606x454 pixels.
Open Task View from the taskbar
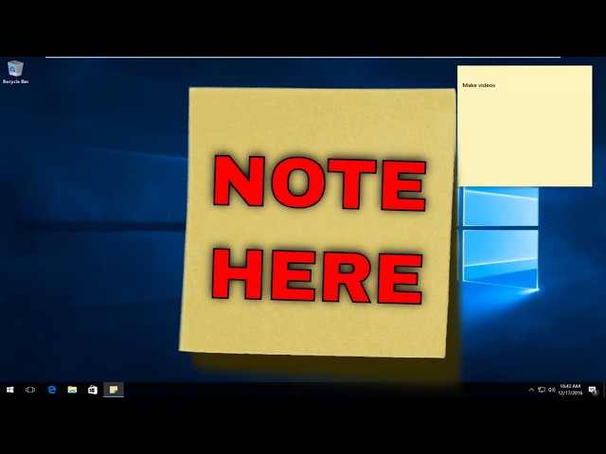(30, 390)
